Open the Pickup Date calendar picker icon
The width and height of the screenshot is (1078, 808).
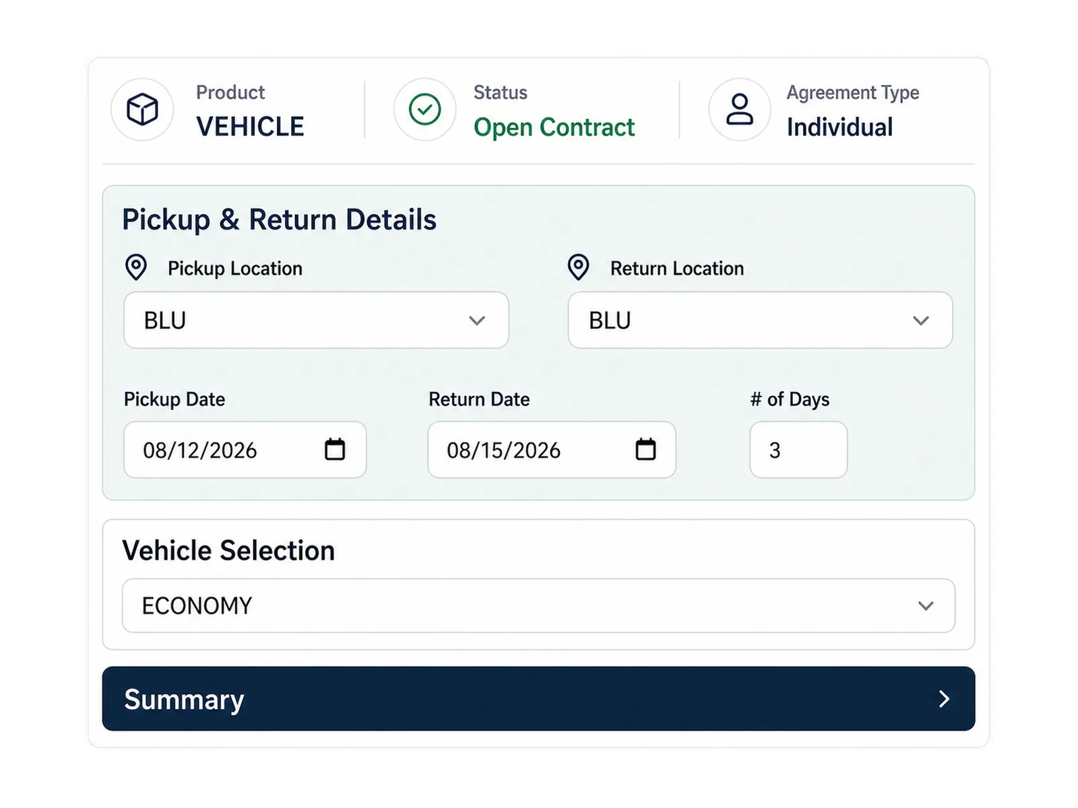[335, 449]
